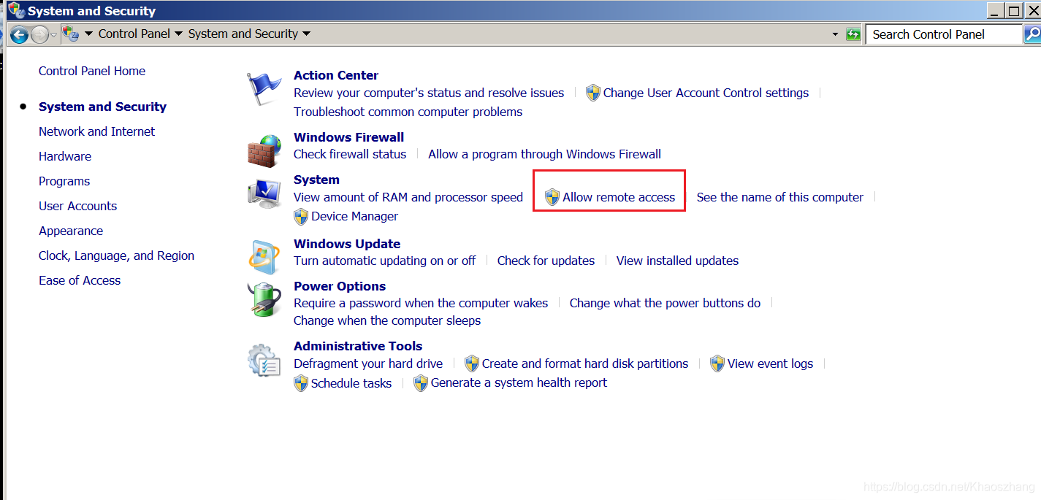Screen dimensions: 1041x500
Task: Click the Windows Firewall brick wall icon
Action: click(x=264, y=151)
